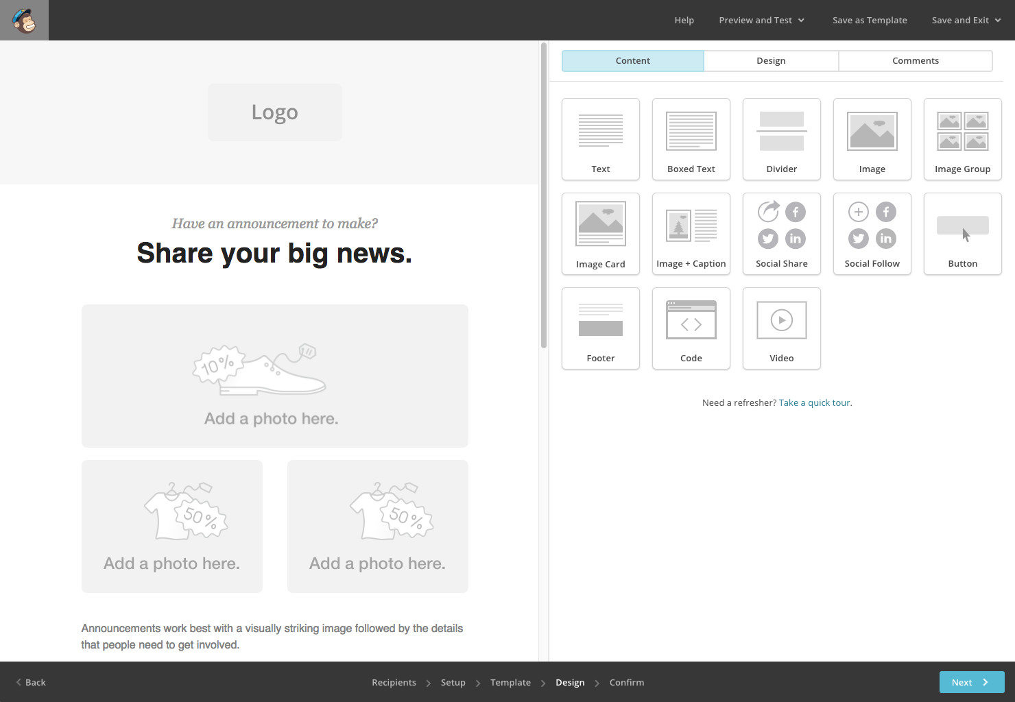
Task: Click the Mailchimp monkey logo
Action: click(24, 21)
